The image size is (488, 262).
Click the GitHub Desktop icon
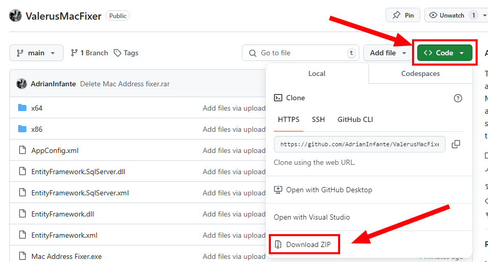(278, 190)
